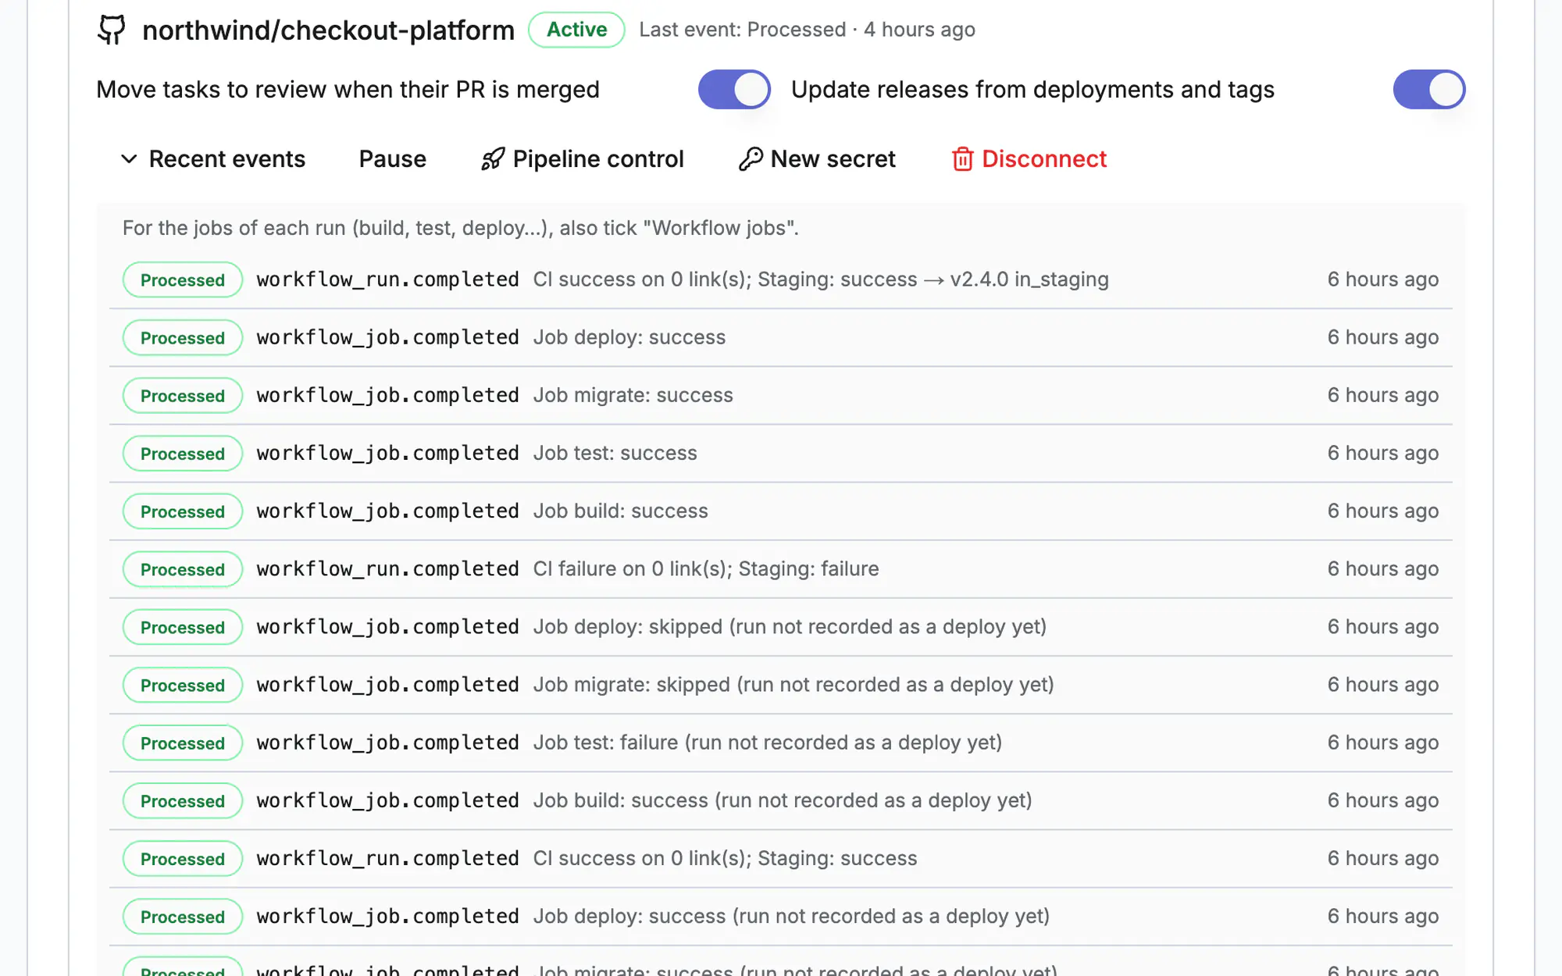Select the 'Job test: success' event row
1562x976 pixels.
coord(781,453)
